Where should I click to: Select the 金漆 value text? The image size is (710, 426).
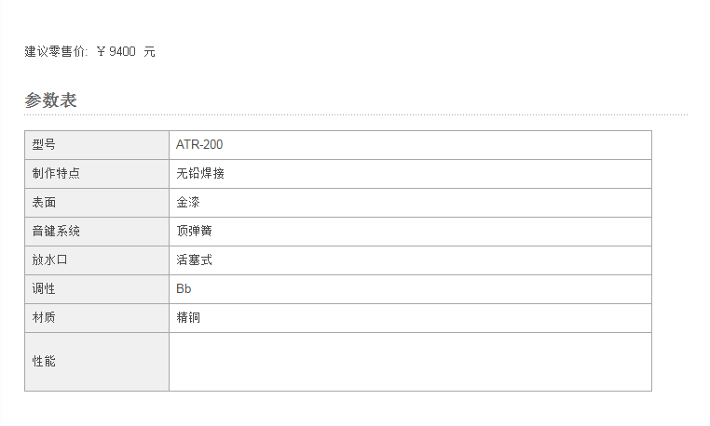(188, 202)
